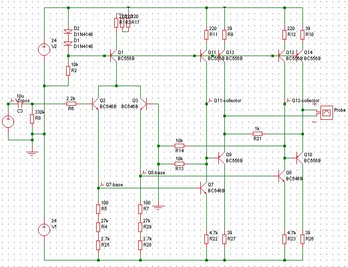Select the V1 24V voltage source symbol
Image resolution: width=348 pixels, height=267 pixels.
[44, 230]
